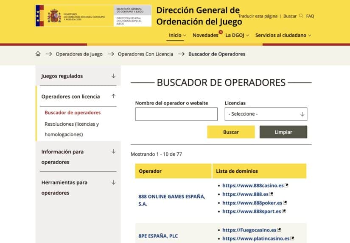This screenshot has height=243, width=350.
Task: Click the BUSCADOR DE OPERADORES heading
Action: point(221,83)
